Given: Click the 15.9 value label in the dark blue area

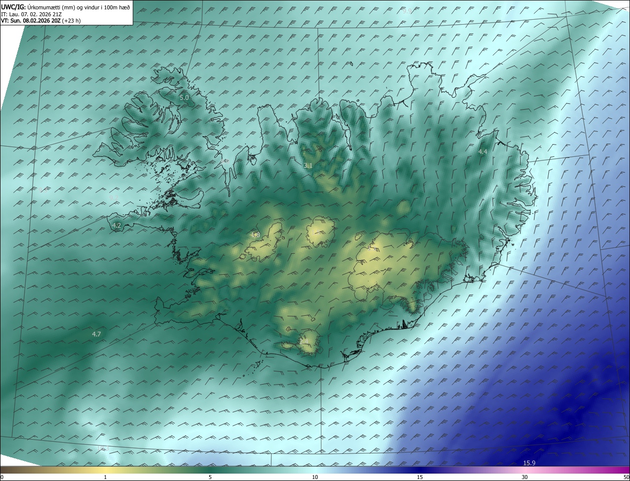Looking at the screenshot, I should click(529, 463).
